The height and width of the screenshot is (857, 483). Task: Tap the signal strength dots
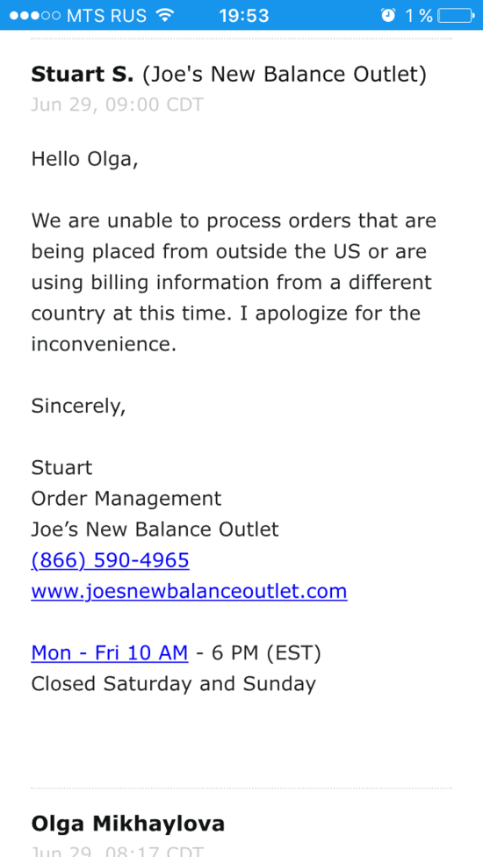(34, 15)
